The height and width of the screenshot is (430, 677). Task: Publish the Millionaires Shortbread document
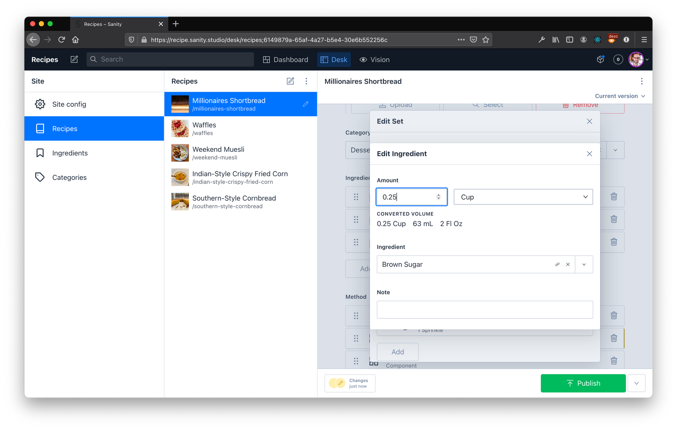click(583, 383)
